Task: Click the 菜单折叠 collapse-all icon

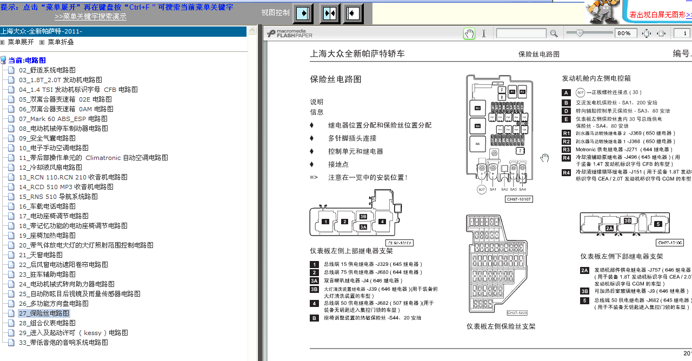Action: pyautogui.click(x=42, y=42)
